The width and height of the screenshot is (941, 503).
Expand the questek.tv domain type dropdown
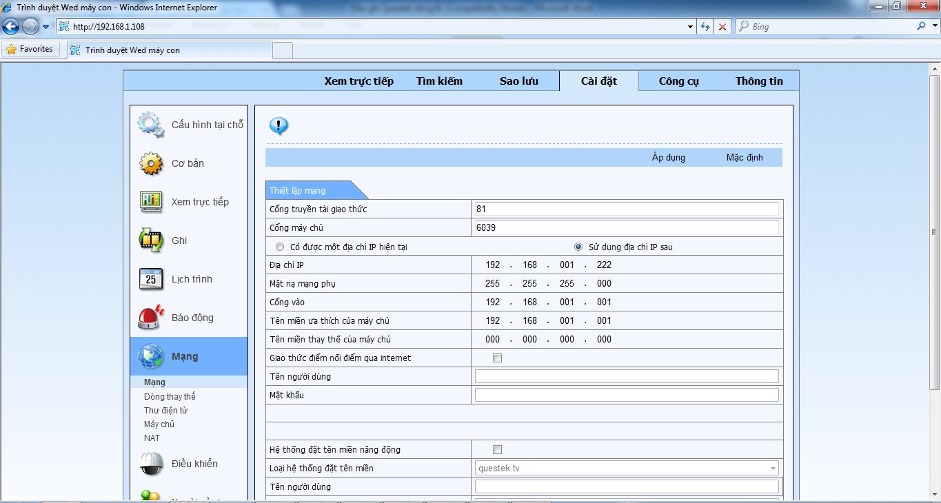click(x=773, y=469)
